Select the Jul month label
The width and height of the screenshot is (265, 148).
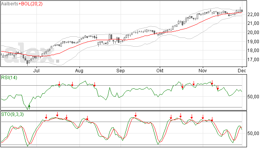point(36,70)
